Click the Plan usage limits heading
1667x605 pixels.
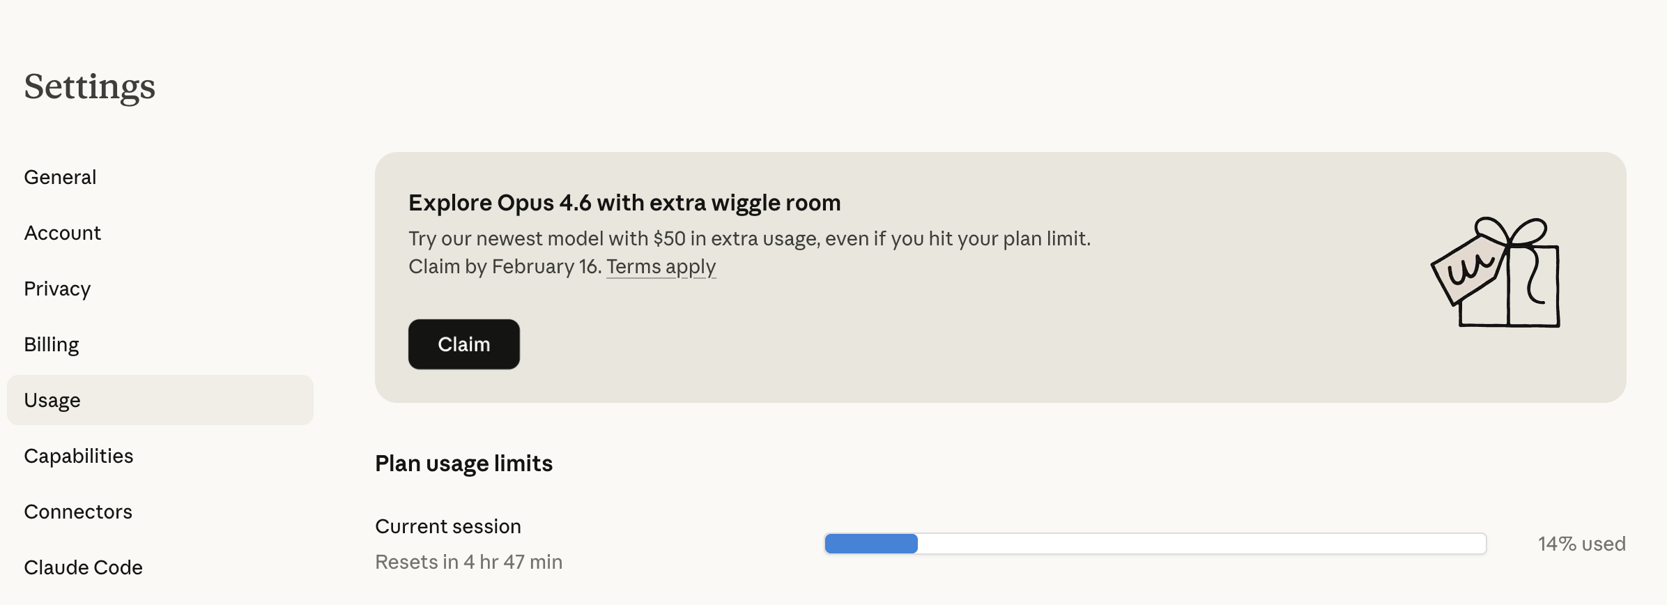(463, 464)
